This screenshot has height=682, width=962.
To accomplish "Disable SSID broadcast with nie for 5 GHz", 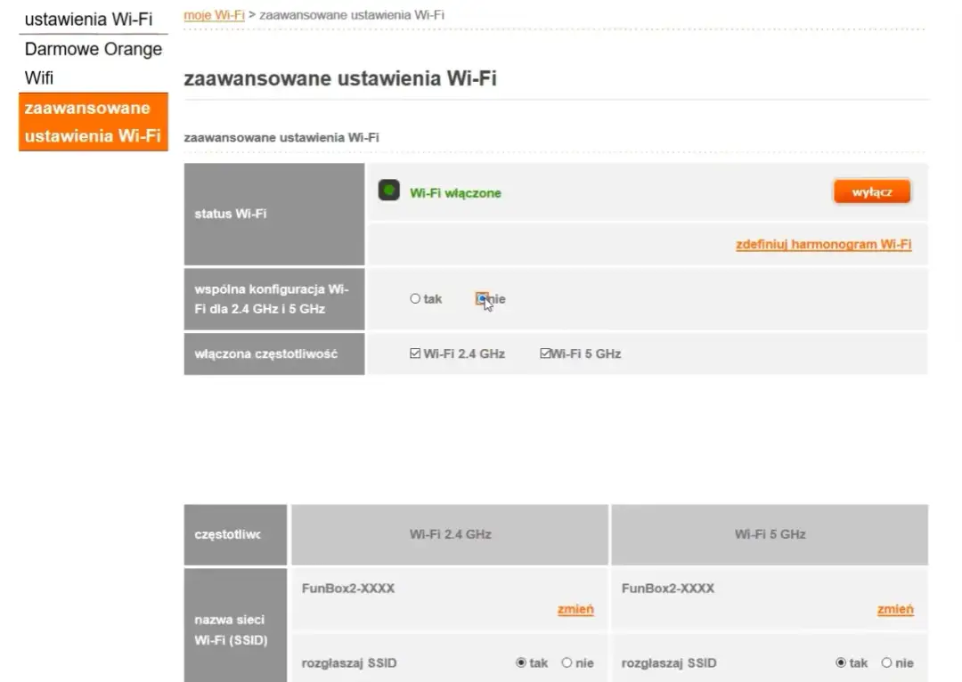I will click(x=887, y=662).
